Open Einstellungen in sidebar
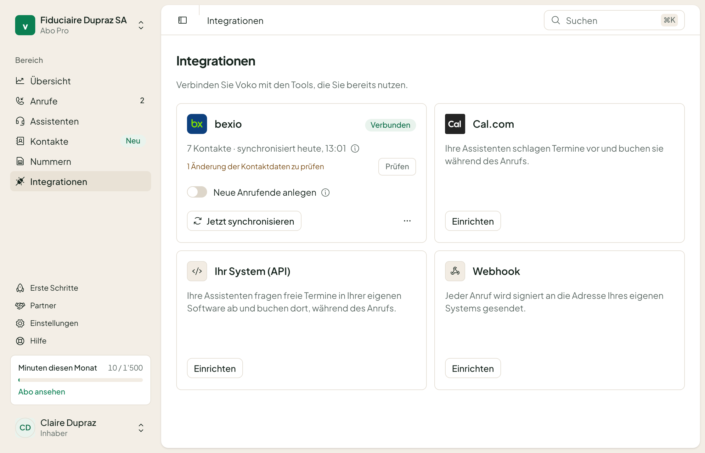Screen dimensions: 705x453 pos(81,323)
